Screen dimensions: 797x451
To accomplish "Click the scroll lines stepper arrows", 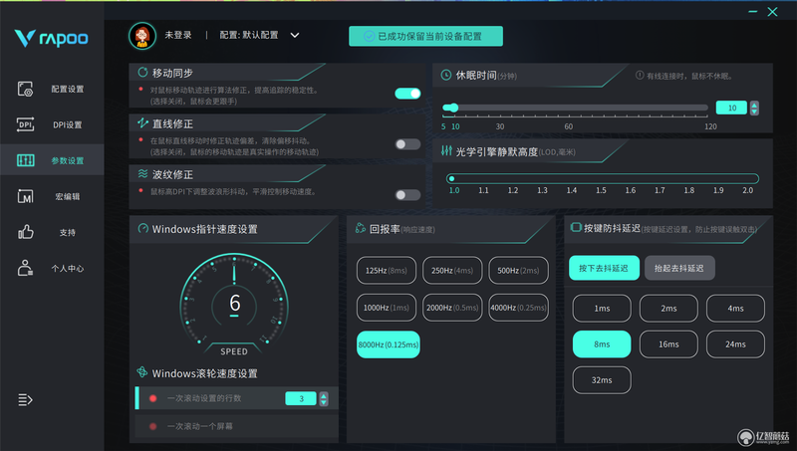I will click(x=323, y=398).
